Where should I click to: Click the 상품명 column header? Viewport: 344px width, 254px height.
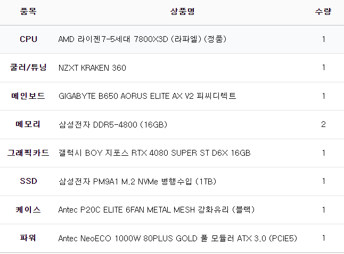click(177, 11)
